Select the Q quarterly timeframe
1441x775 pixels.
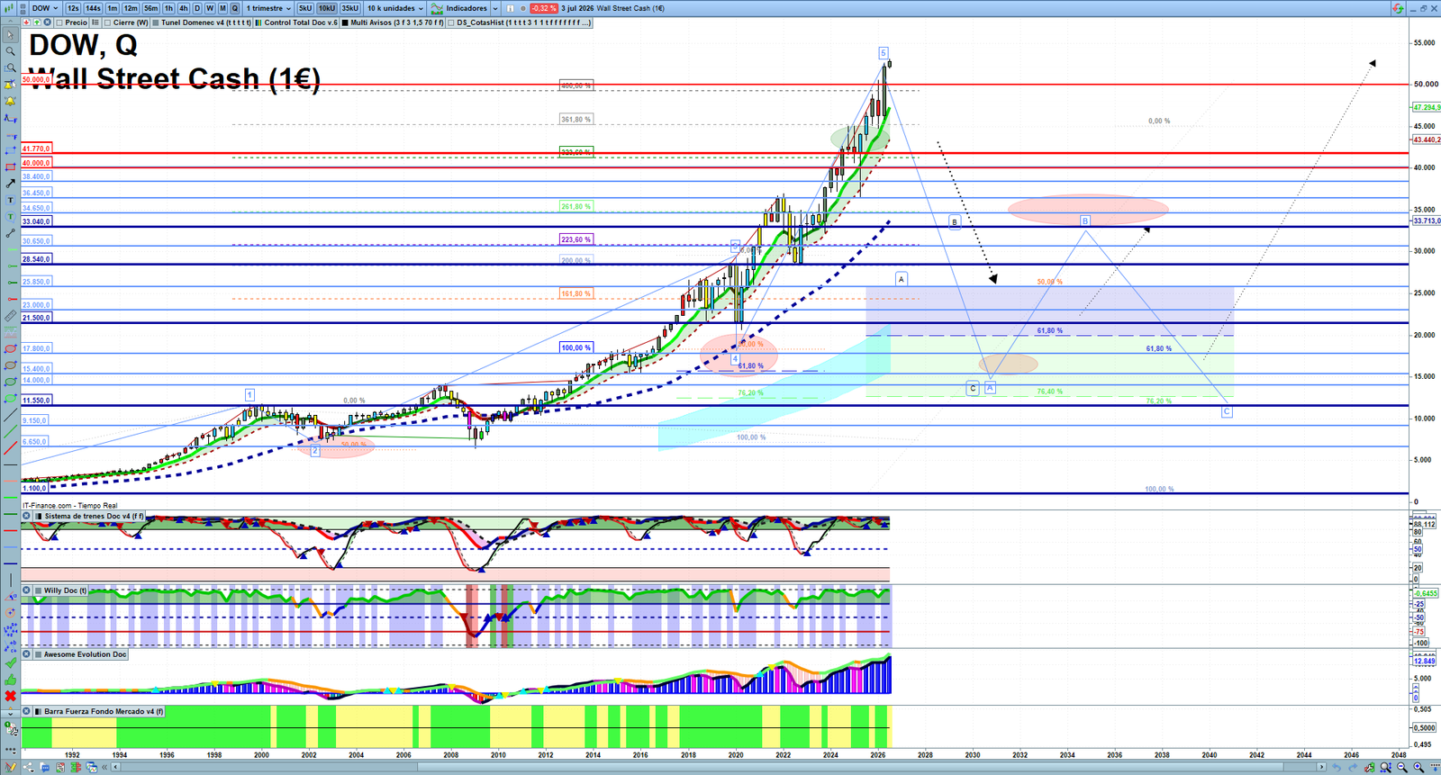coord(235,8)
